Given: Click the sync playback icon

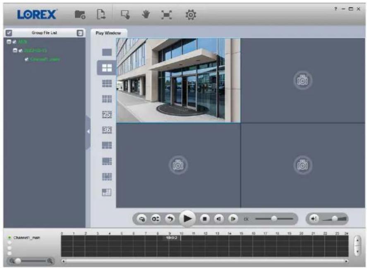Looking at the screenshot, I should pos(142,219).
